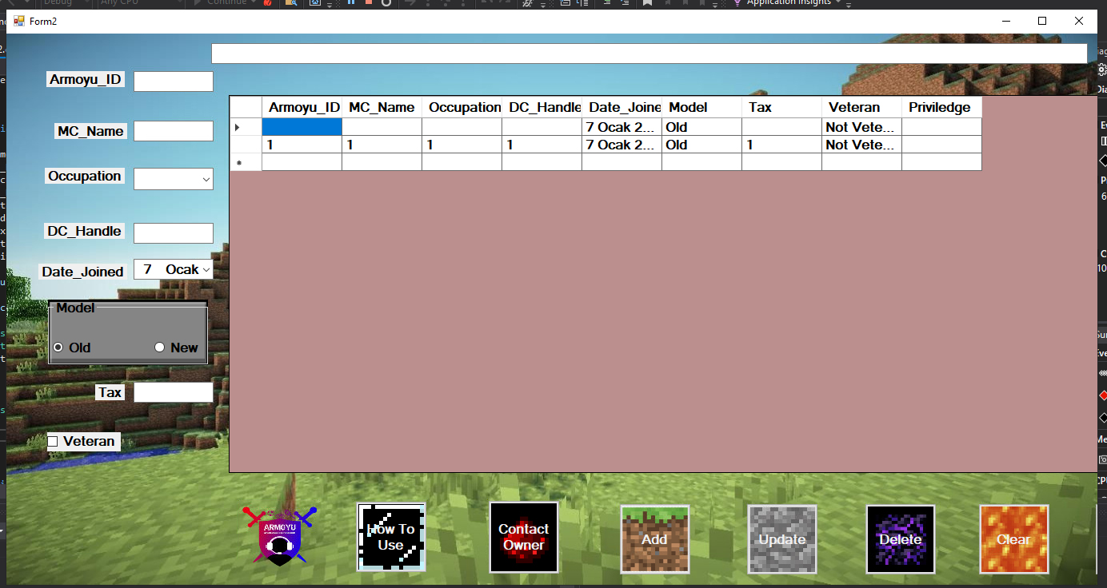1107x588 pixels.
Task: Click the Clear lava button
Action: pyautogui.click(x=1014, y=539)
